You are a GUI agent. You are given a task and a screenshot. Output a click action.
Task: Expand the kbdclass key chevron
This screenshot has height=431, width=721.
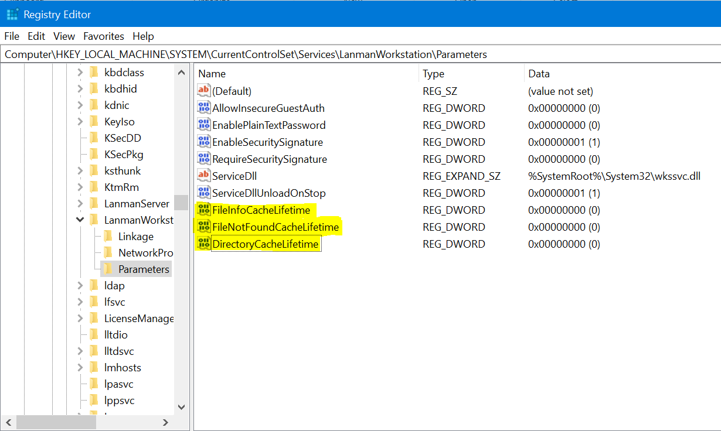[x=80, y=73]
